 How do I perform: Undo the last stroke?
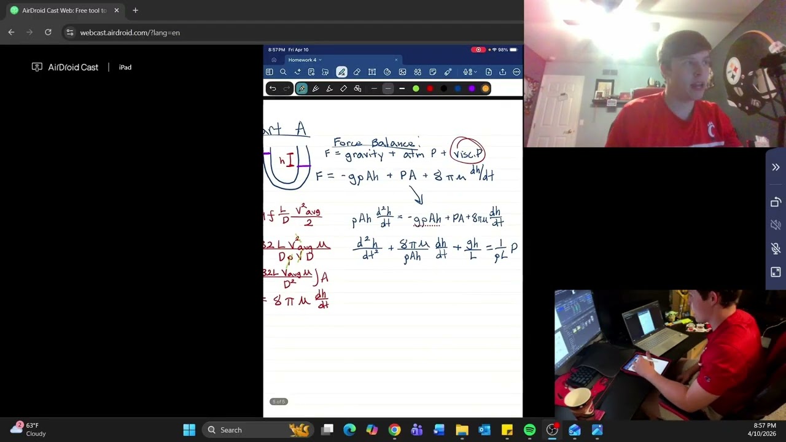273,88
